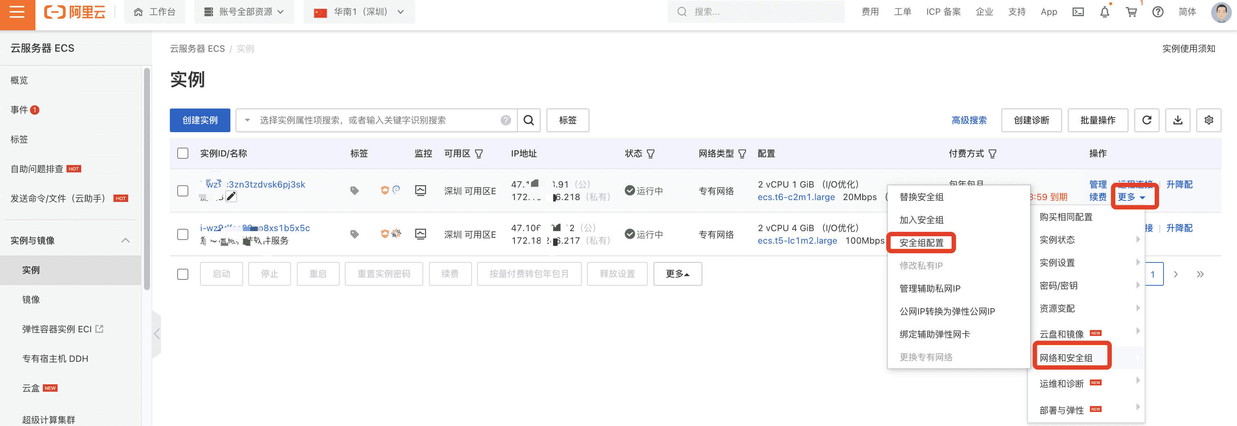
Task: Click the edit pencil next to first instance name
Action: 231,196
